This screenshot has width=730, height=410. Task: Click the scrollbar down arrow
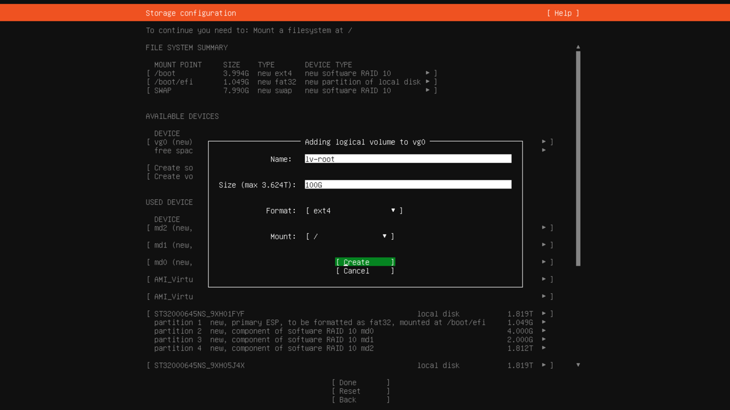(578, 365)
